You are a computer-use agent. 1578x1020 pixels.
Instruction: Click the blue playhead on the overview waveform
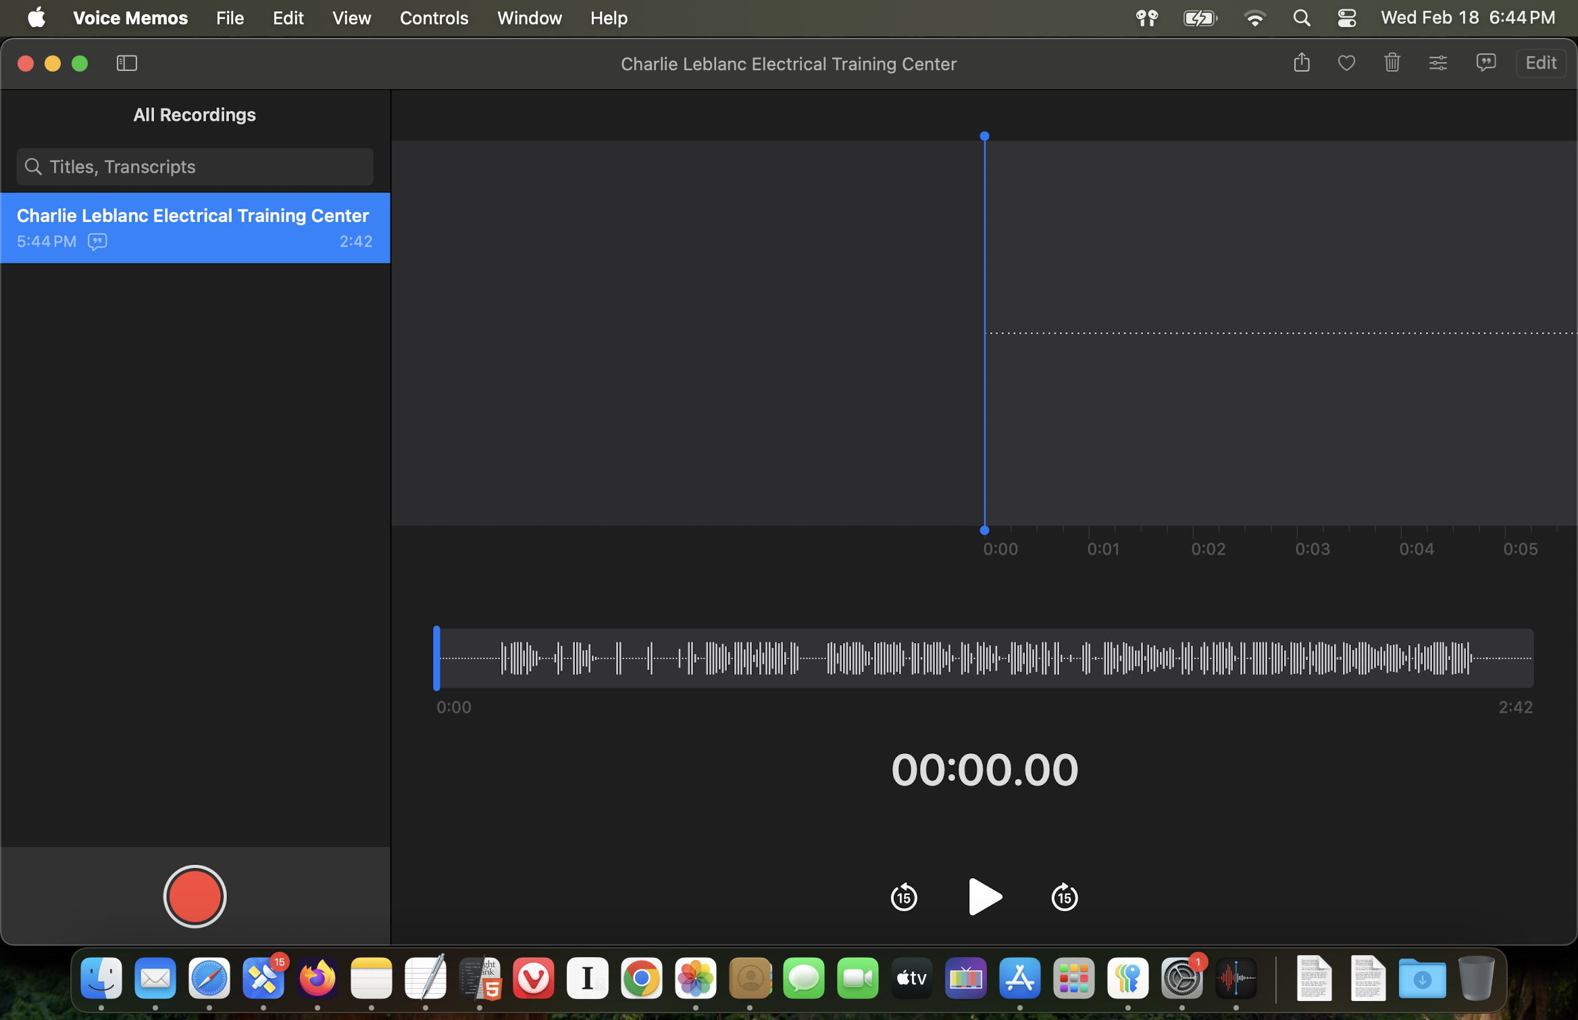(436, 658)
